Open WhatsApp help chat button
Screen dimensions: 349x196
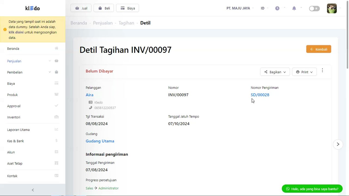(x=312, y=189)
